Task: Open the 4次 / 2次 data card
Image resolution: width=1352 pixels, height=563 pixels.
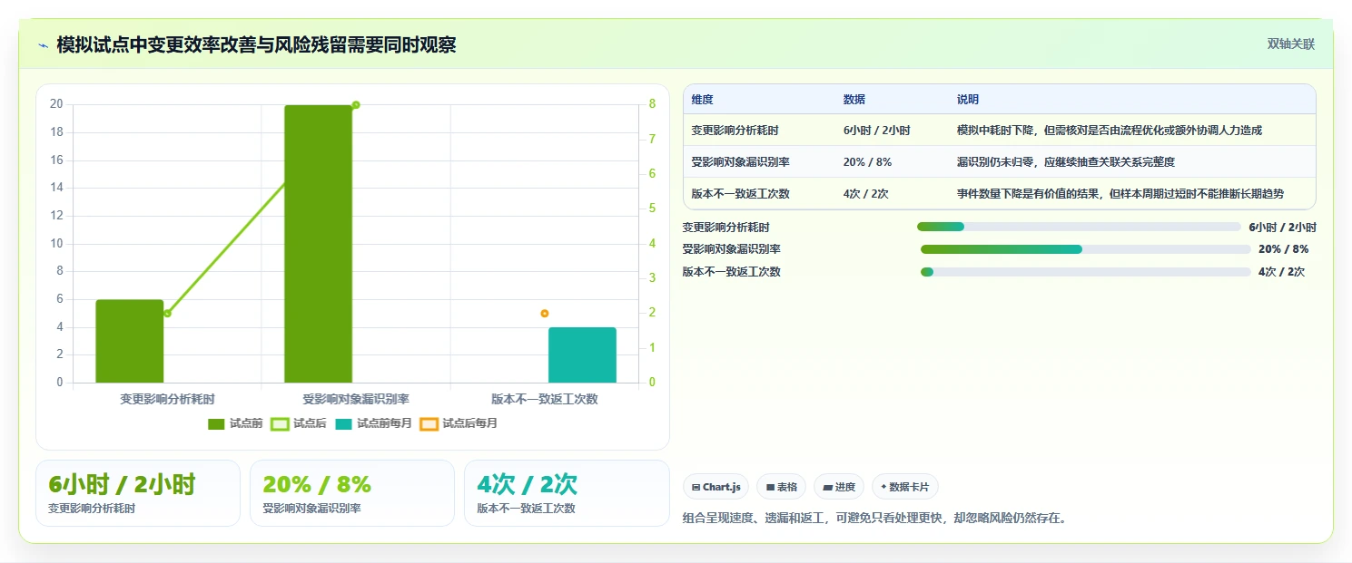Action: click(x=567, y=493)
